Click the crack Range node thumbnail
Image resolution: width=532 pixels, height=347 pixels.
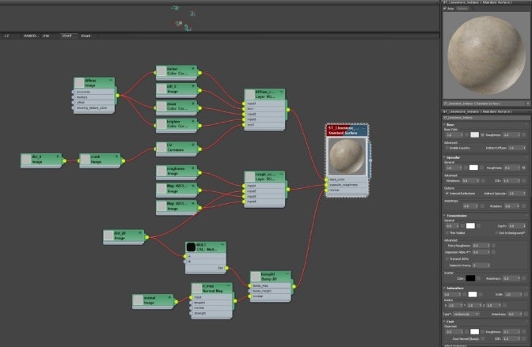(85, 159)
